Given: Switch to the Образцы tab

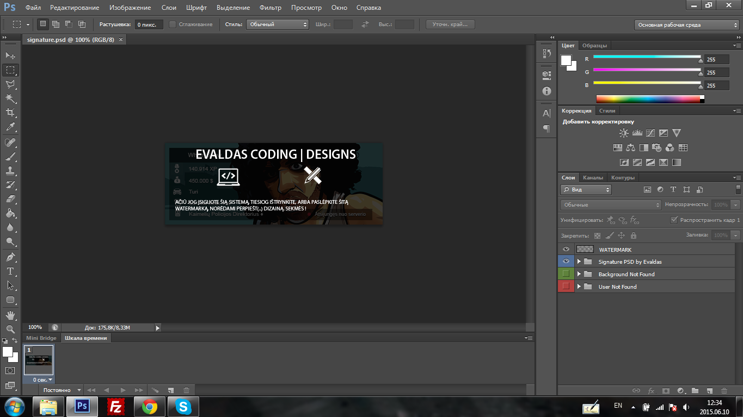Looking at the screenshot, I should click(594, 46).
